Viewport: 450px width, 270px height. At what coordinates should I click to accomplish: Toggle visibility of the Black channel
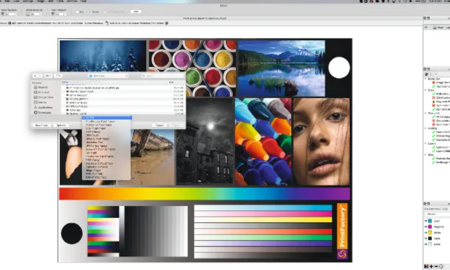(x=426, y=238)
